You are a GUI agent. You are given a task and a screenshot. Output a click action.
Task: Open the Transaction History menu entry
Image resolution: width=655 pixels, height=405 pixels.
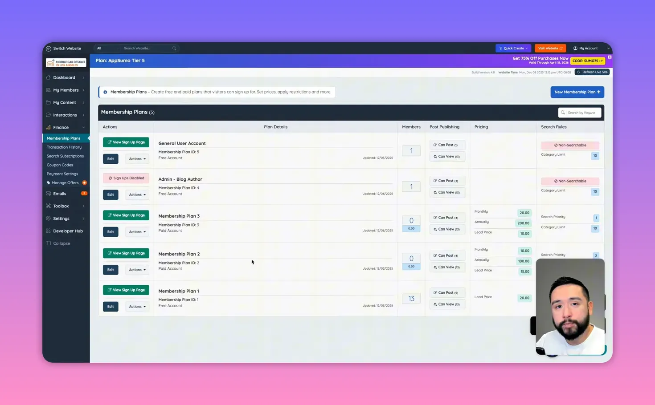[64, 147]
